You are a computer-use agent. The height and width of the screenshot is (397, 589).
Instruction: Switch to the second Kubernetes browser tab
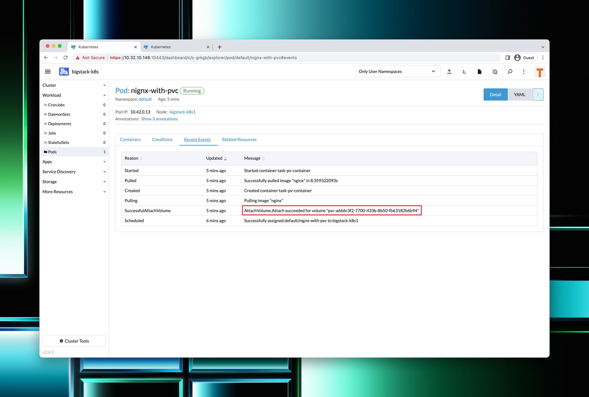click(x=177, y=47)
